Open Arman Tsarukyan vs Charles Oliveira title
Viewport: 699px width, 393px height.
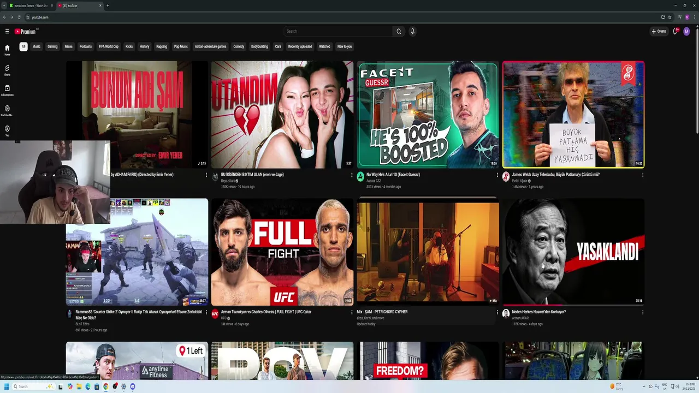[266, 312]
